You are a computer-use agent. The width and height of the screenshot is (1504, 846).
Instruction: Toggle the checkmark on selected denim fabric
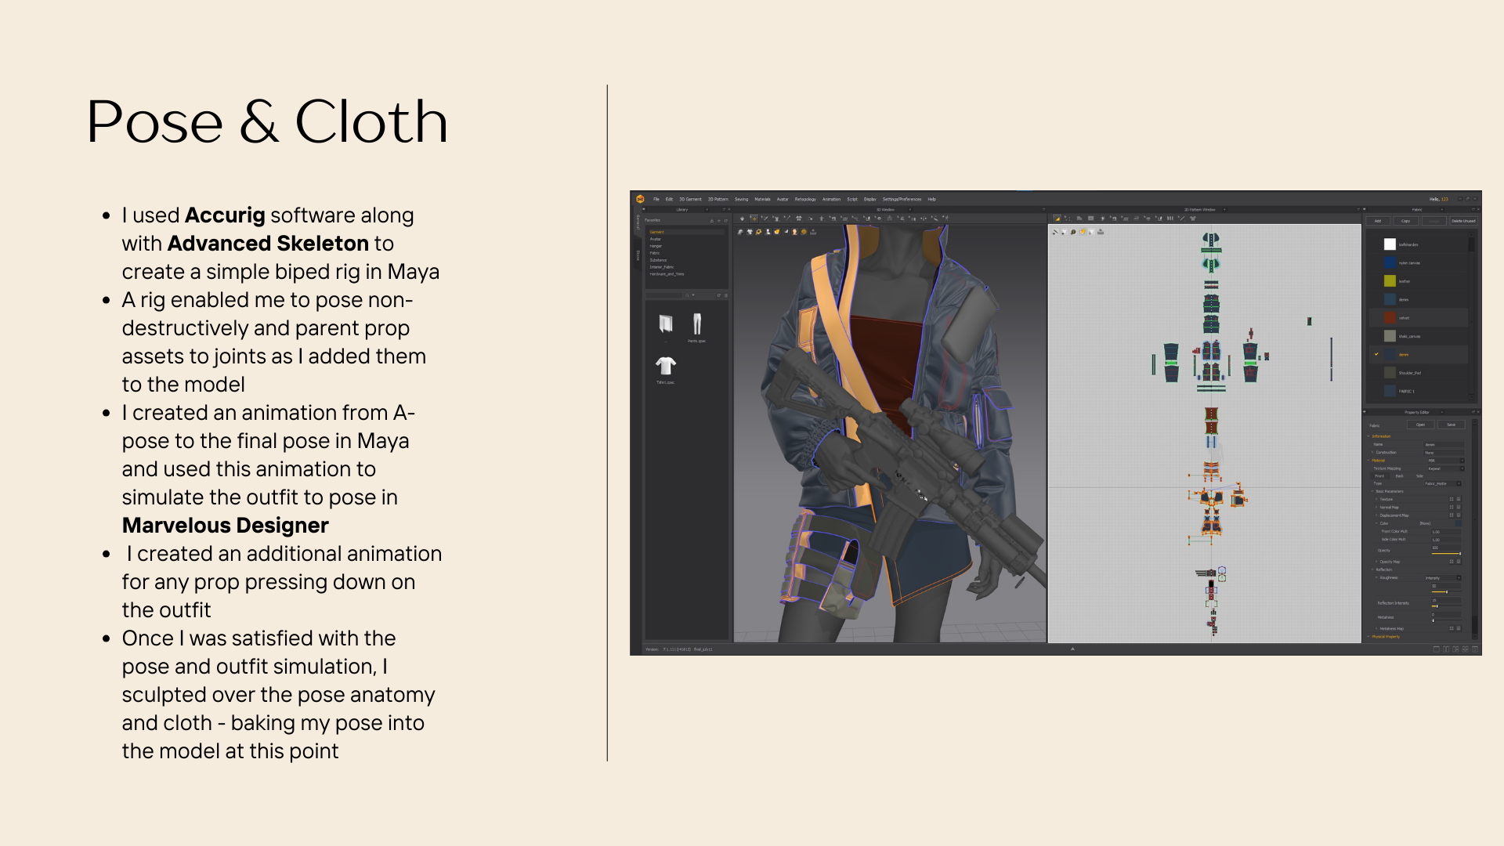click(x=1376, y=354)
